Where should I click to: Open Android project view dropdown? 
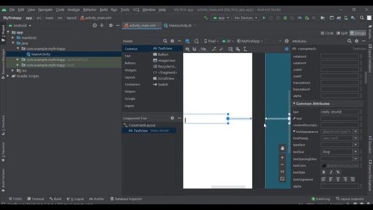(x=20, y=26)
